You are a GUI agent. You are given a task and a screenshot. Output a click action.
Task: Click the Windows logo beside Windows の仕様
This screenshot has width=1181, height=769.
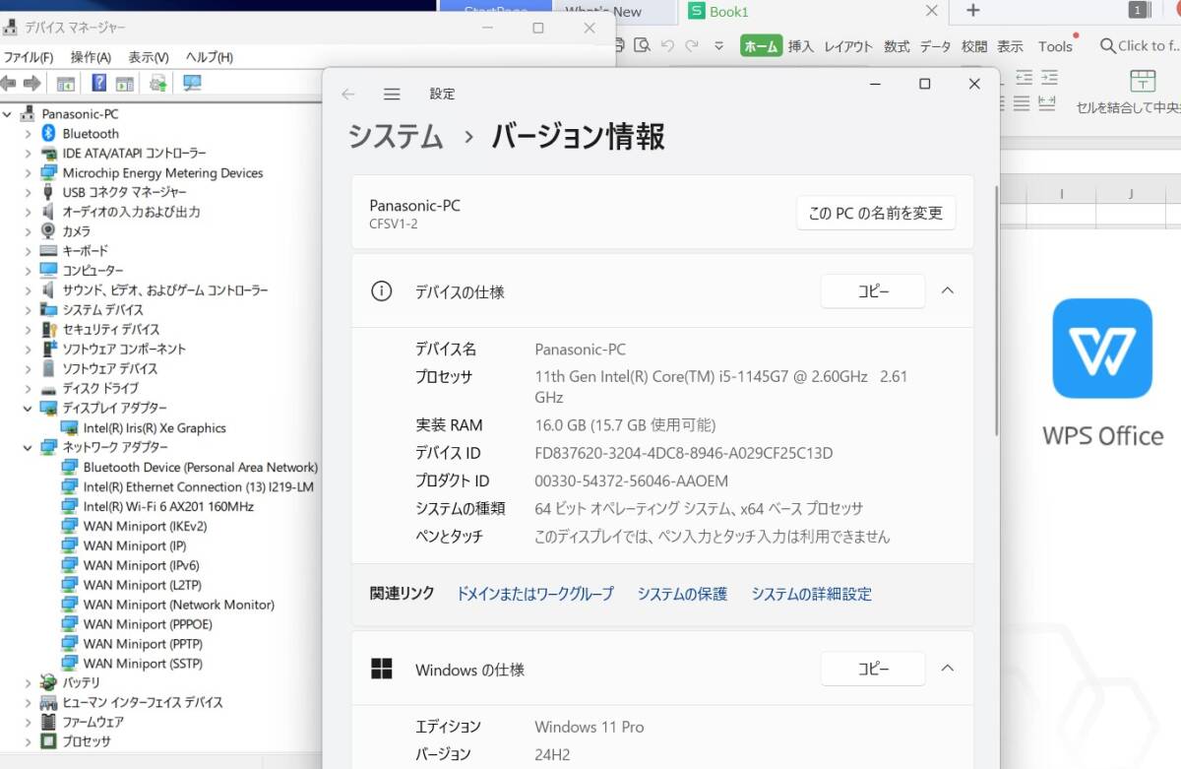tap(381, 670)
